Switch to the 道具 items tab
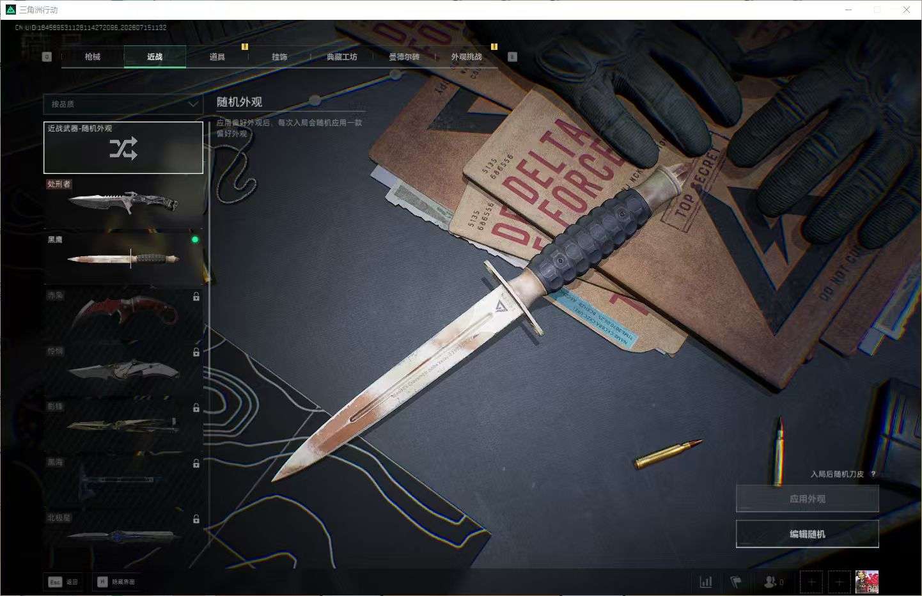The height and width of the screenshot is (596, 922). point(217,57)
